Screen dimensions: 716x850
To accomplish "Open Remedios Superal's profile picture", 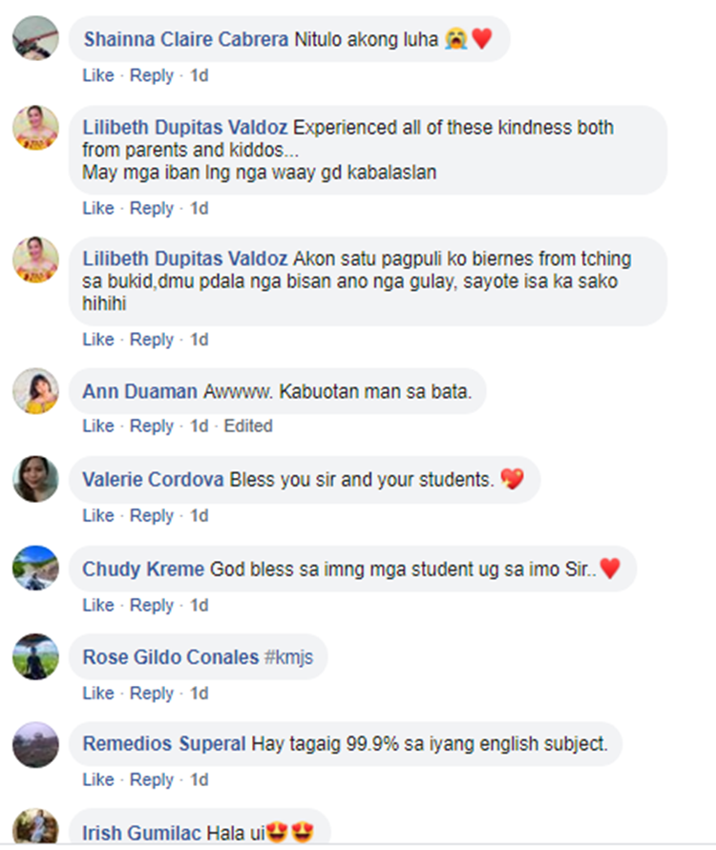I will [x=35, y=744].
